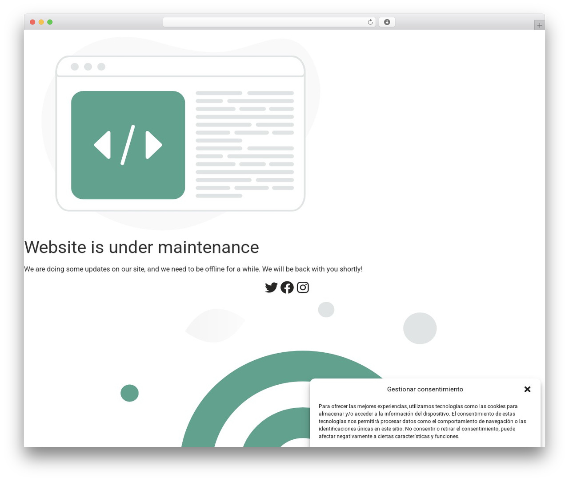Image resolution: width=569 pixels, height=481 pixels.
Task: Click the yellow minimize window button
Action: [41, 22]
